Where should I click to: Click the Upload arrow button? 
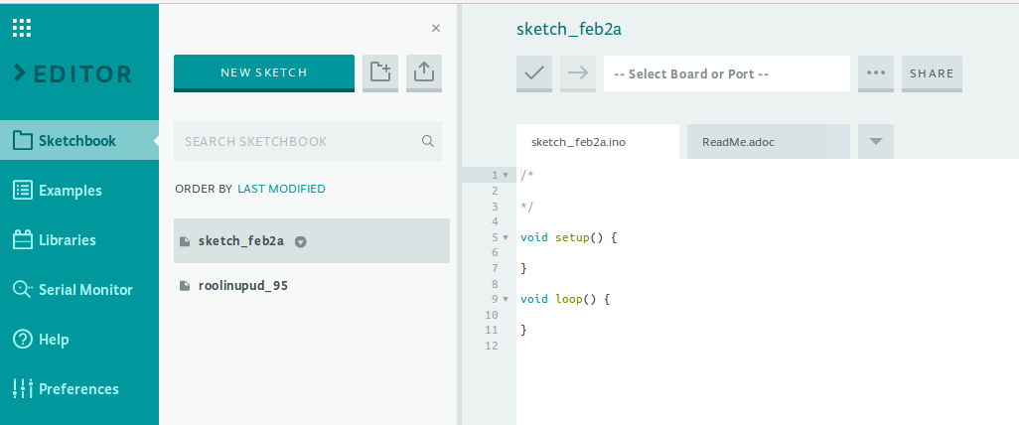click(578, 73)
